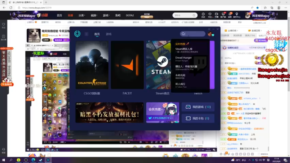Open the 暗黑不朽 promotional banner
The height and width of the screenshot is (163, 290).
click(x=109, y=113)
